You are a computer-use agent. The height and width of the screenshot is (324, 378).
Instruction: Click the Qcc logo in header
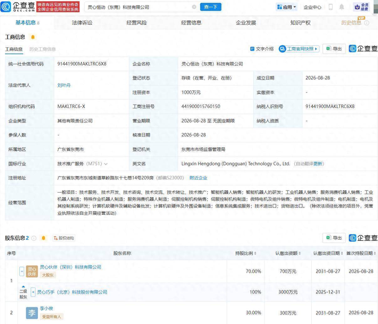[x=18, y=7]
